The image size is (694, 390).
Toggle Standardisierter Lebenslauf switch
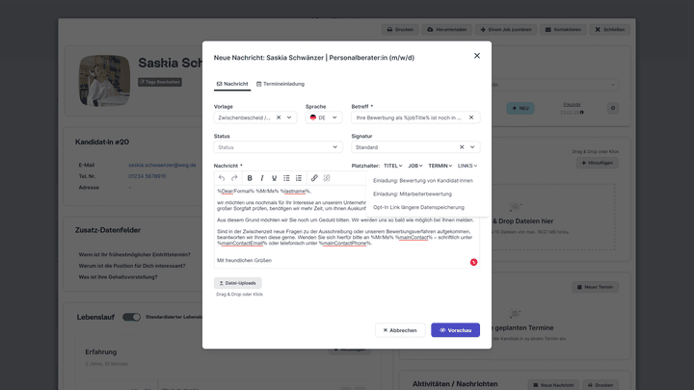(131, 317)
